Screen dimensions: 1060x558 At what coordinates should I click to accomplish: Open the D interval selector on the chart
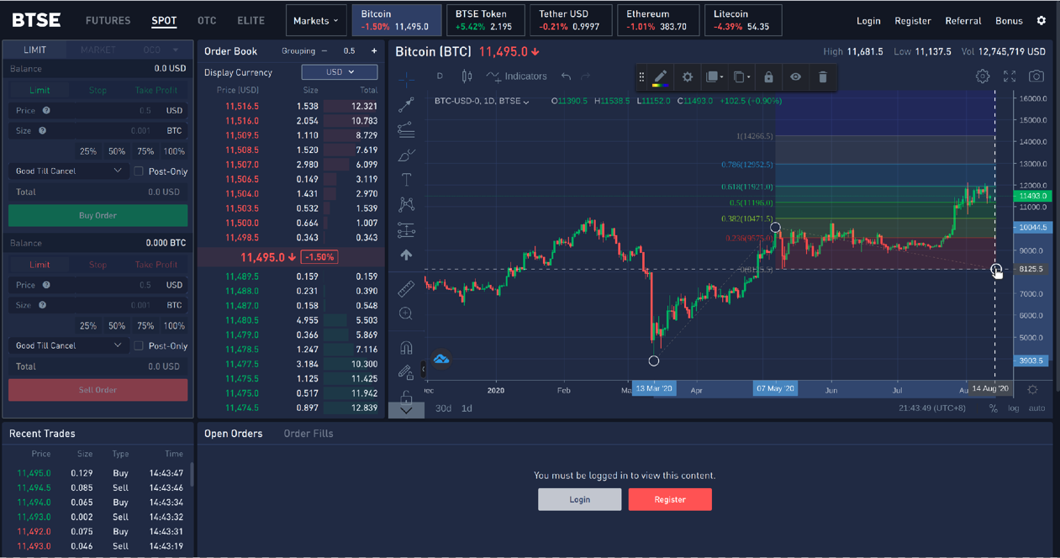[x=440, y=76]
